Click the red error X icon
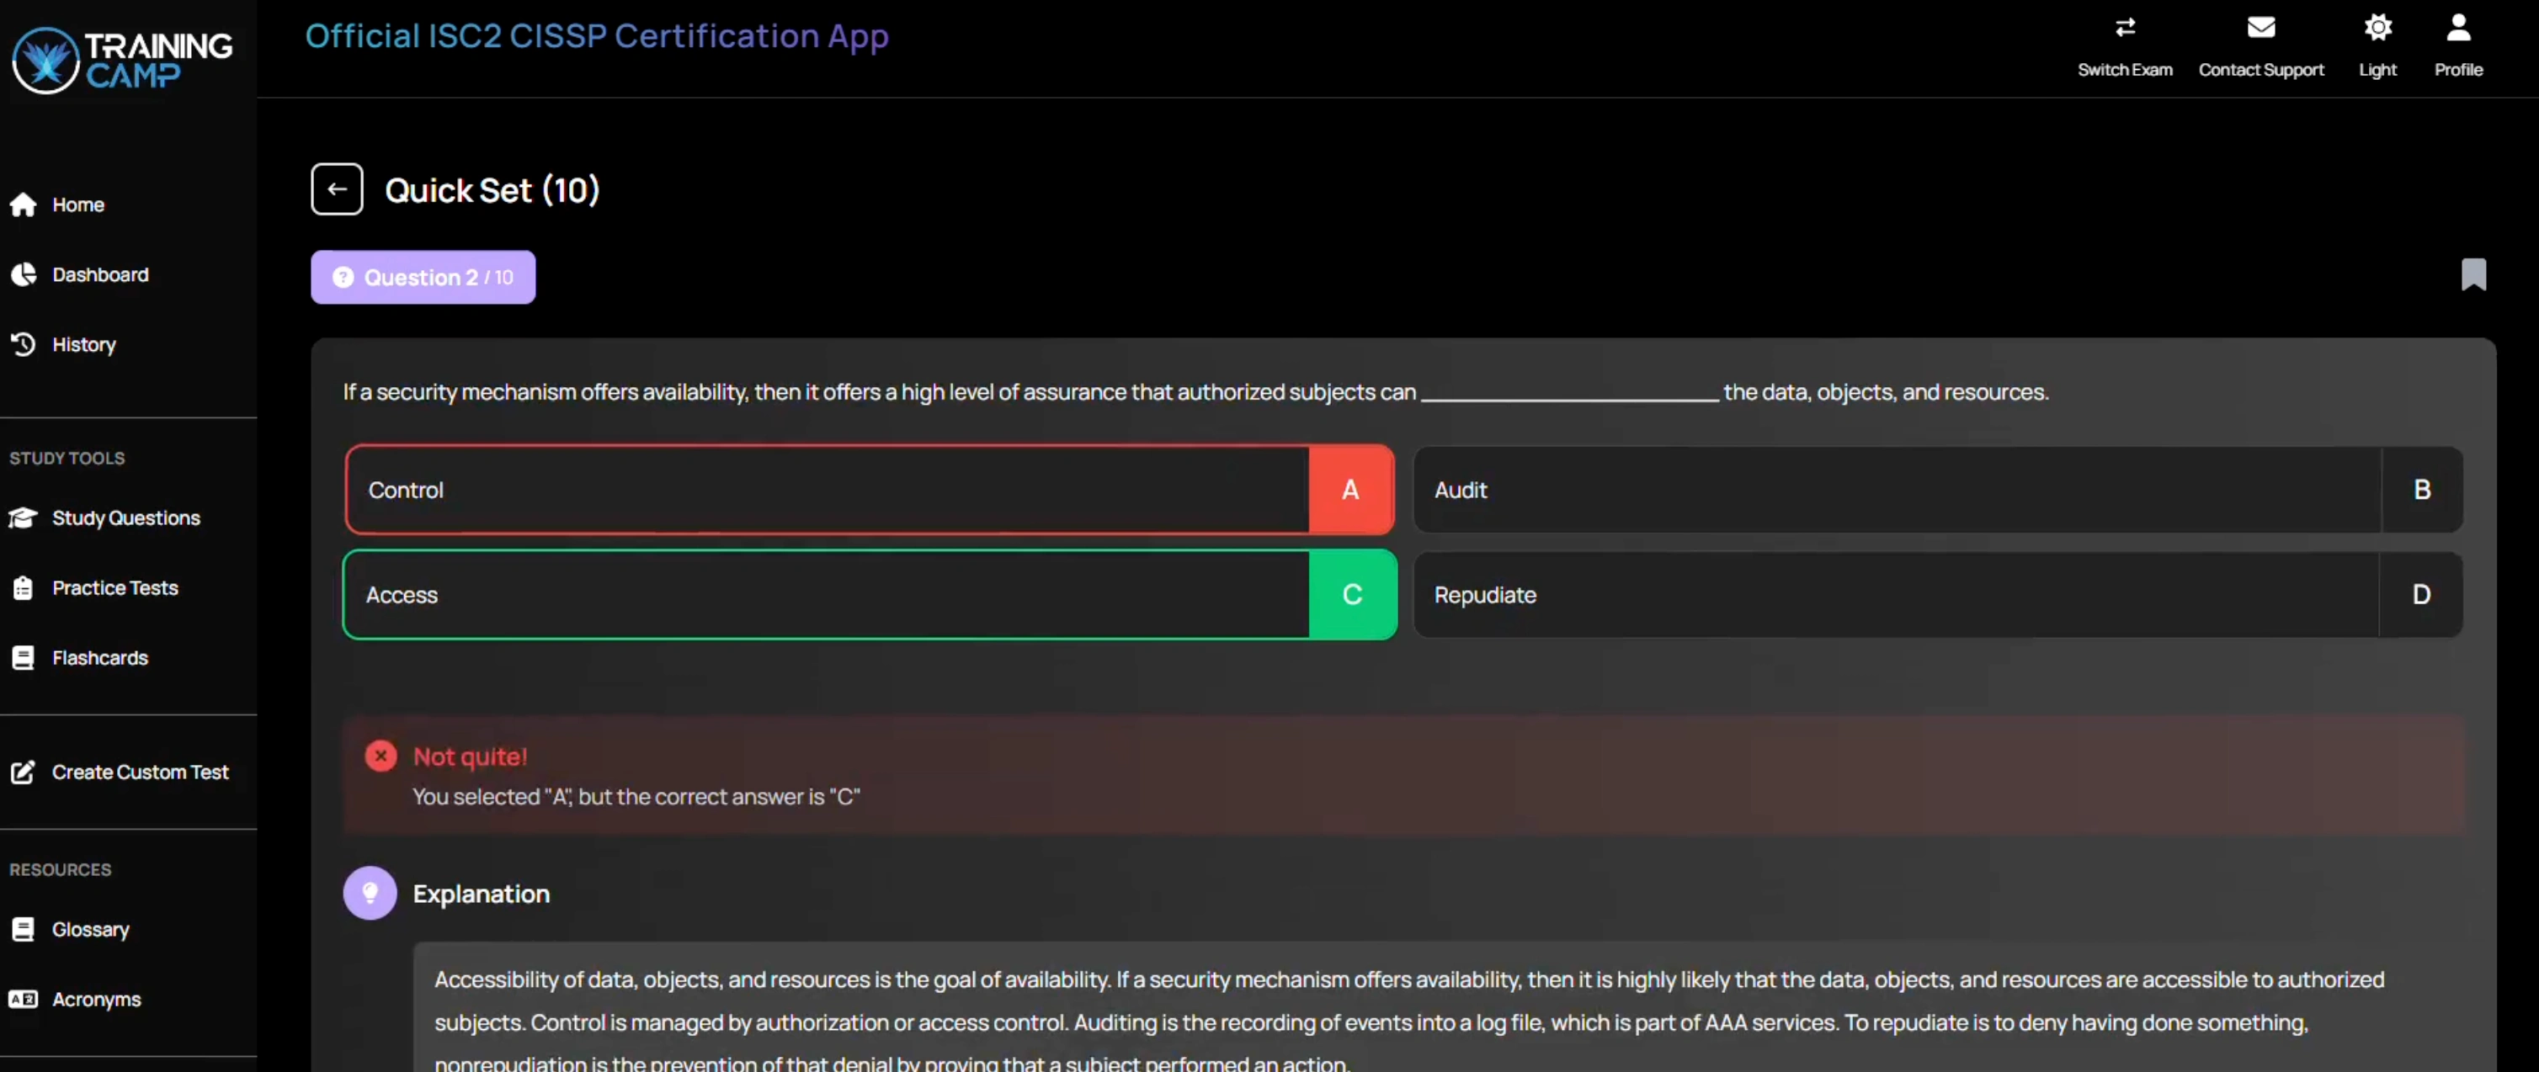 [381, 756]
